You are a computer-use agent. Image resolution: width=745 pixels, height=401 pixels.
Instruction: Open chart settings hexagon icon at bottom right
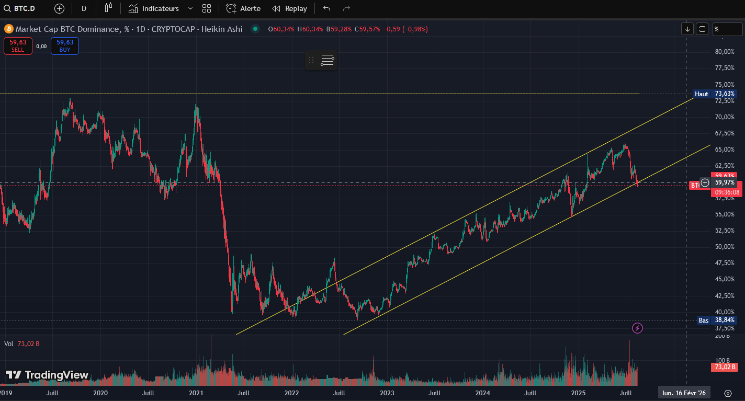pyautogui.click(x=727, y=393)
